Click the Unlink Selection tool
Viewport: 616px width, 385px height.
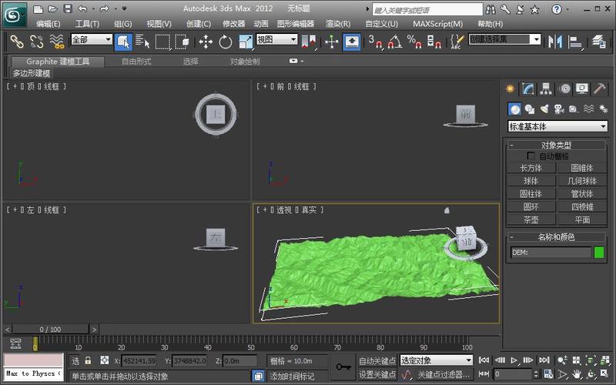pyautogui.click(x=36, y=42)
